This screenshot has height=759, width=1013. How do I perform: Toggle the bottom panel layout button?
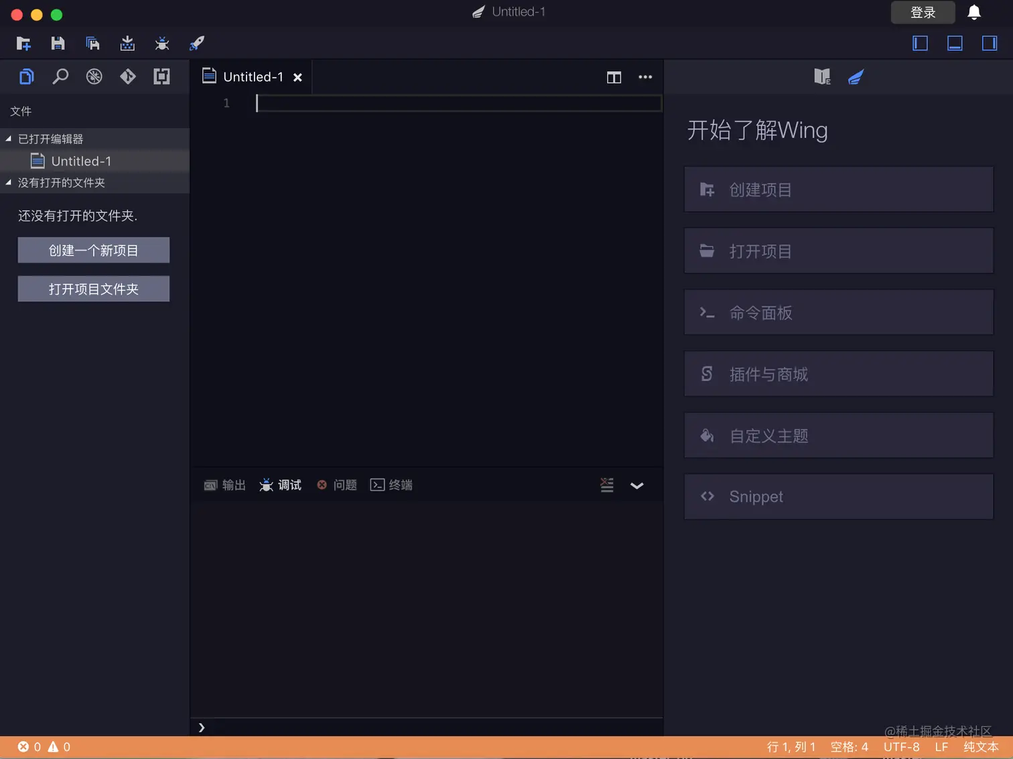pyautogui.click(x=955, y=44)
